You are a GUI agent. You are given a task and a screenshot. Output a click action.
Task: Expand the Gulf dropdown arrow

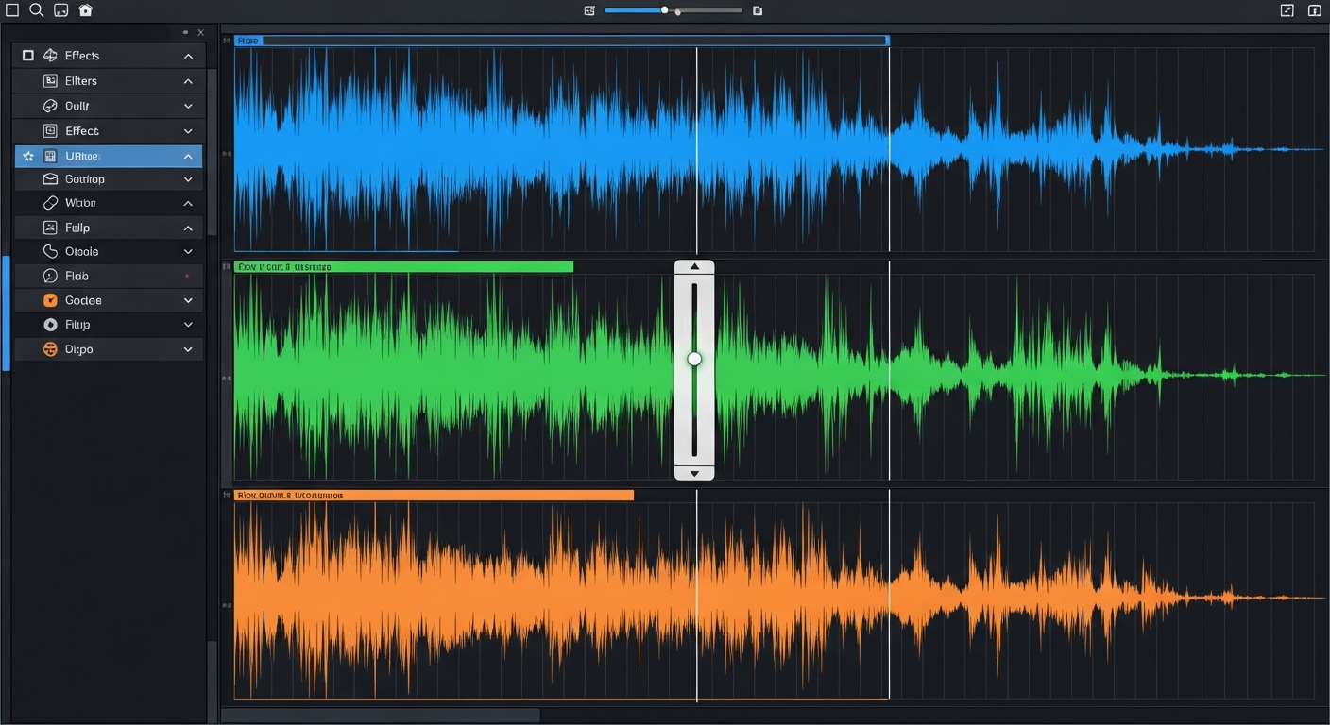pos(188,105)
